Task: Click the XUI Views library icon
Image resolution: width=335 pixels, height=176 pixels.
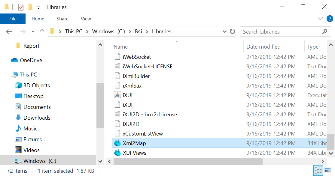Action: 117,153
